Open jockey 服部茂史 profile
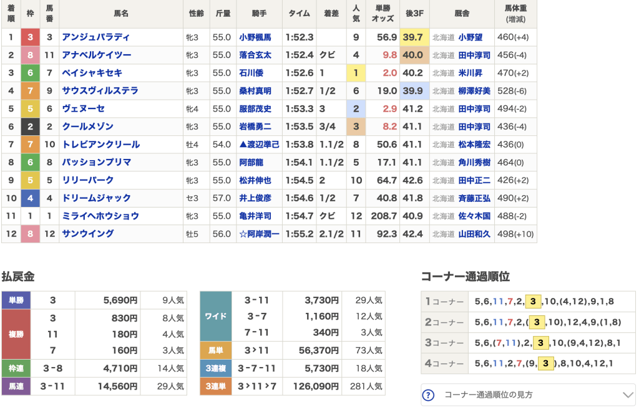The width and height of the screenshot is (639, 407). 255,109
